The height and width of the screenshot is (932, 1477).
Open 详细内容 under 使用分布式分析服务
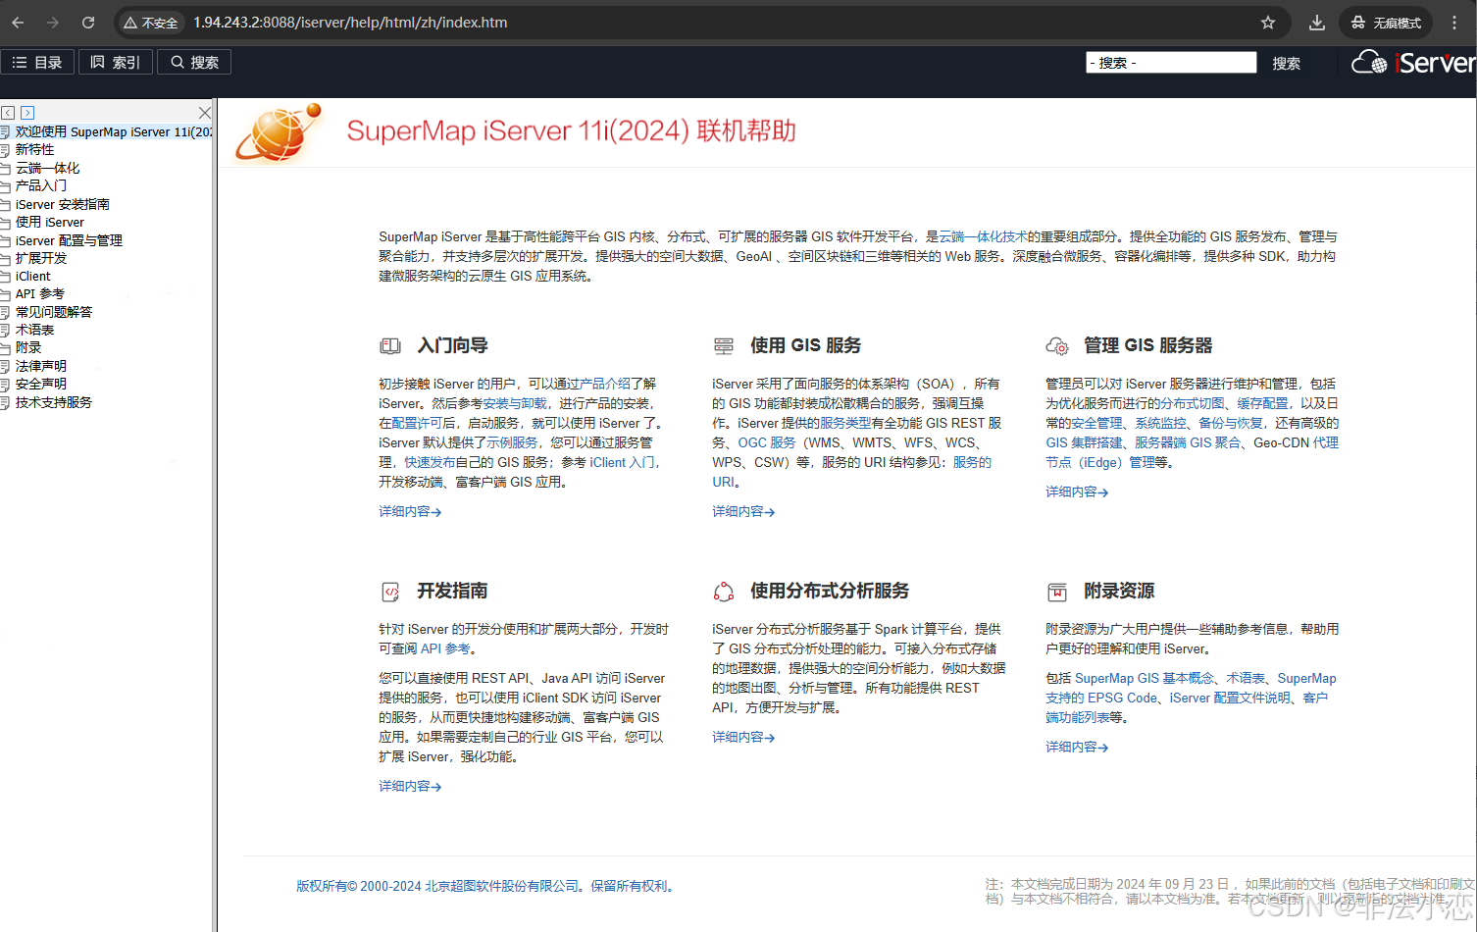(743, 737)
